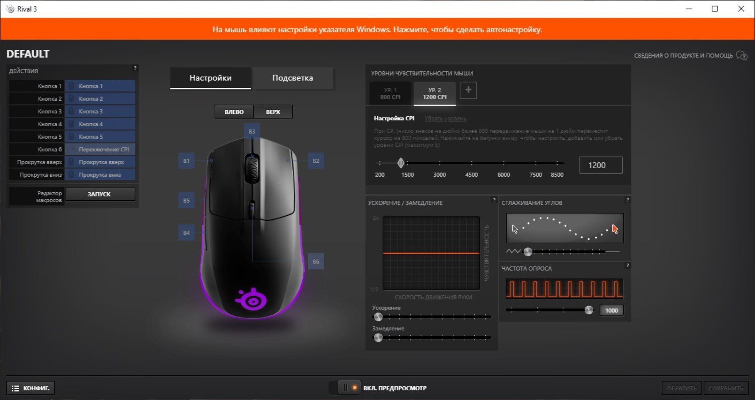
Task: Click the B5 side button marker
Action: (186, 200)
